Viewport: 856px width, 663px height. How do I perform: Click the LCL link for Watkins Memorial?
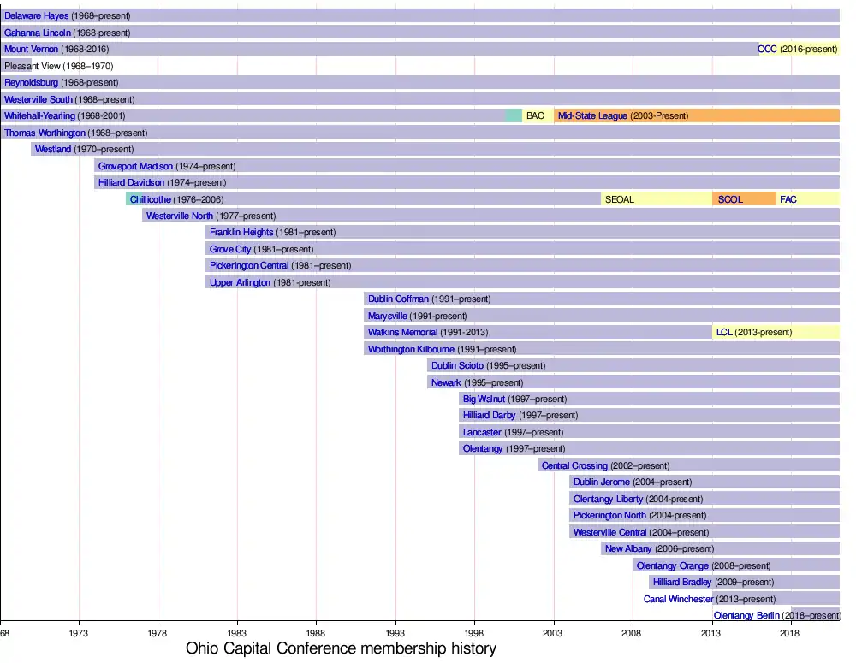click(724, 332)
